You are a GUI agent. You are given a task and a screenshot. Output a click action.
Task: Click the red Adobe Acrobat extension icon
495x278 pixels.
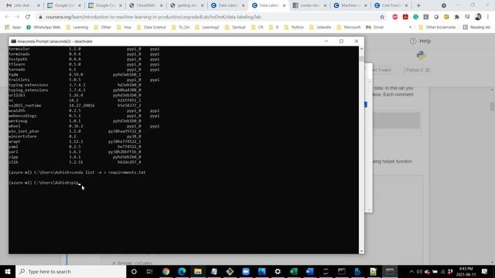[x=405, y=17]
